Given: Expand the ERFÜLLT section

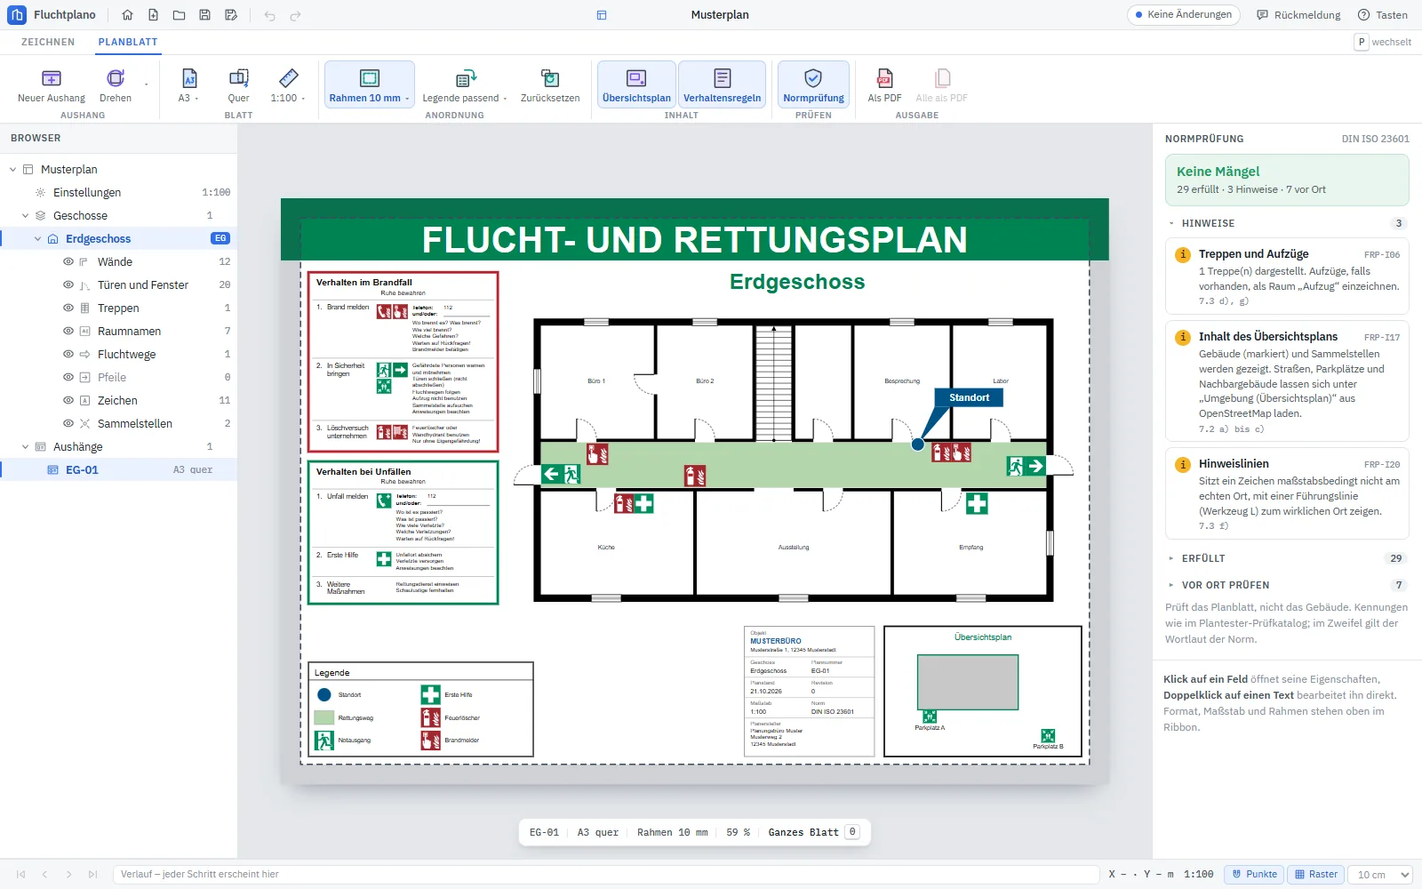Looking at the screenshot, I should coord(1287,559).
